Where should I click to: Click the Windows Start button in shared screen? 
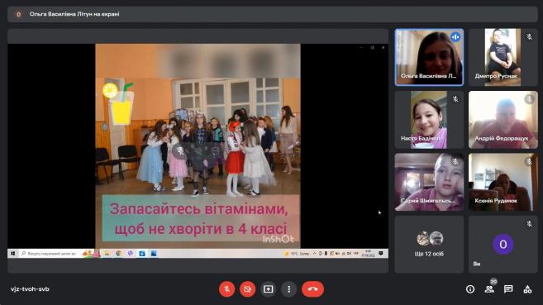tap(12, 254)
